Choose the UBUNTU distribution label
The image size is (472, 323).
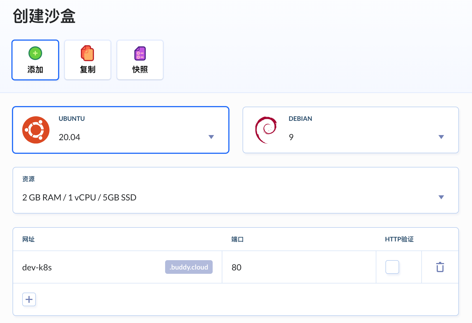[71, 119]
